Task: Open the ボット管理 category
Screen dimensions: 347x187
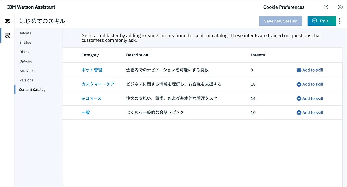Action: click(92, 70)
